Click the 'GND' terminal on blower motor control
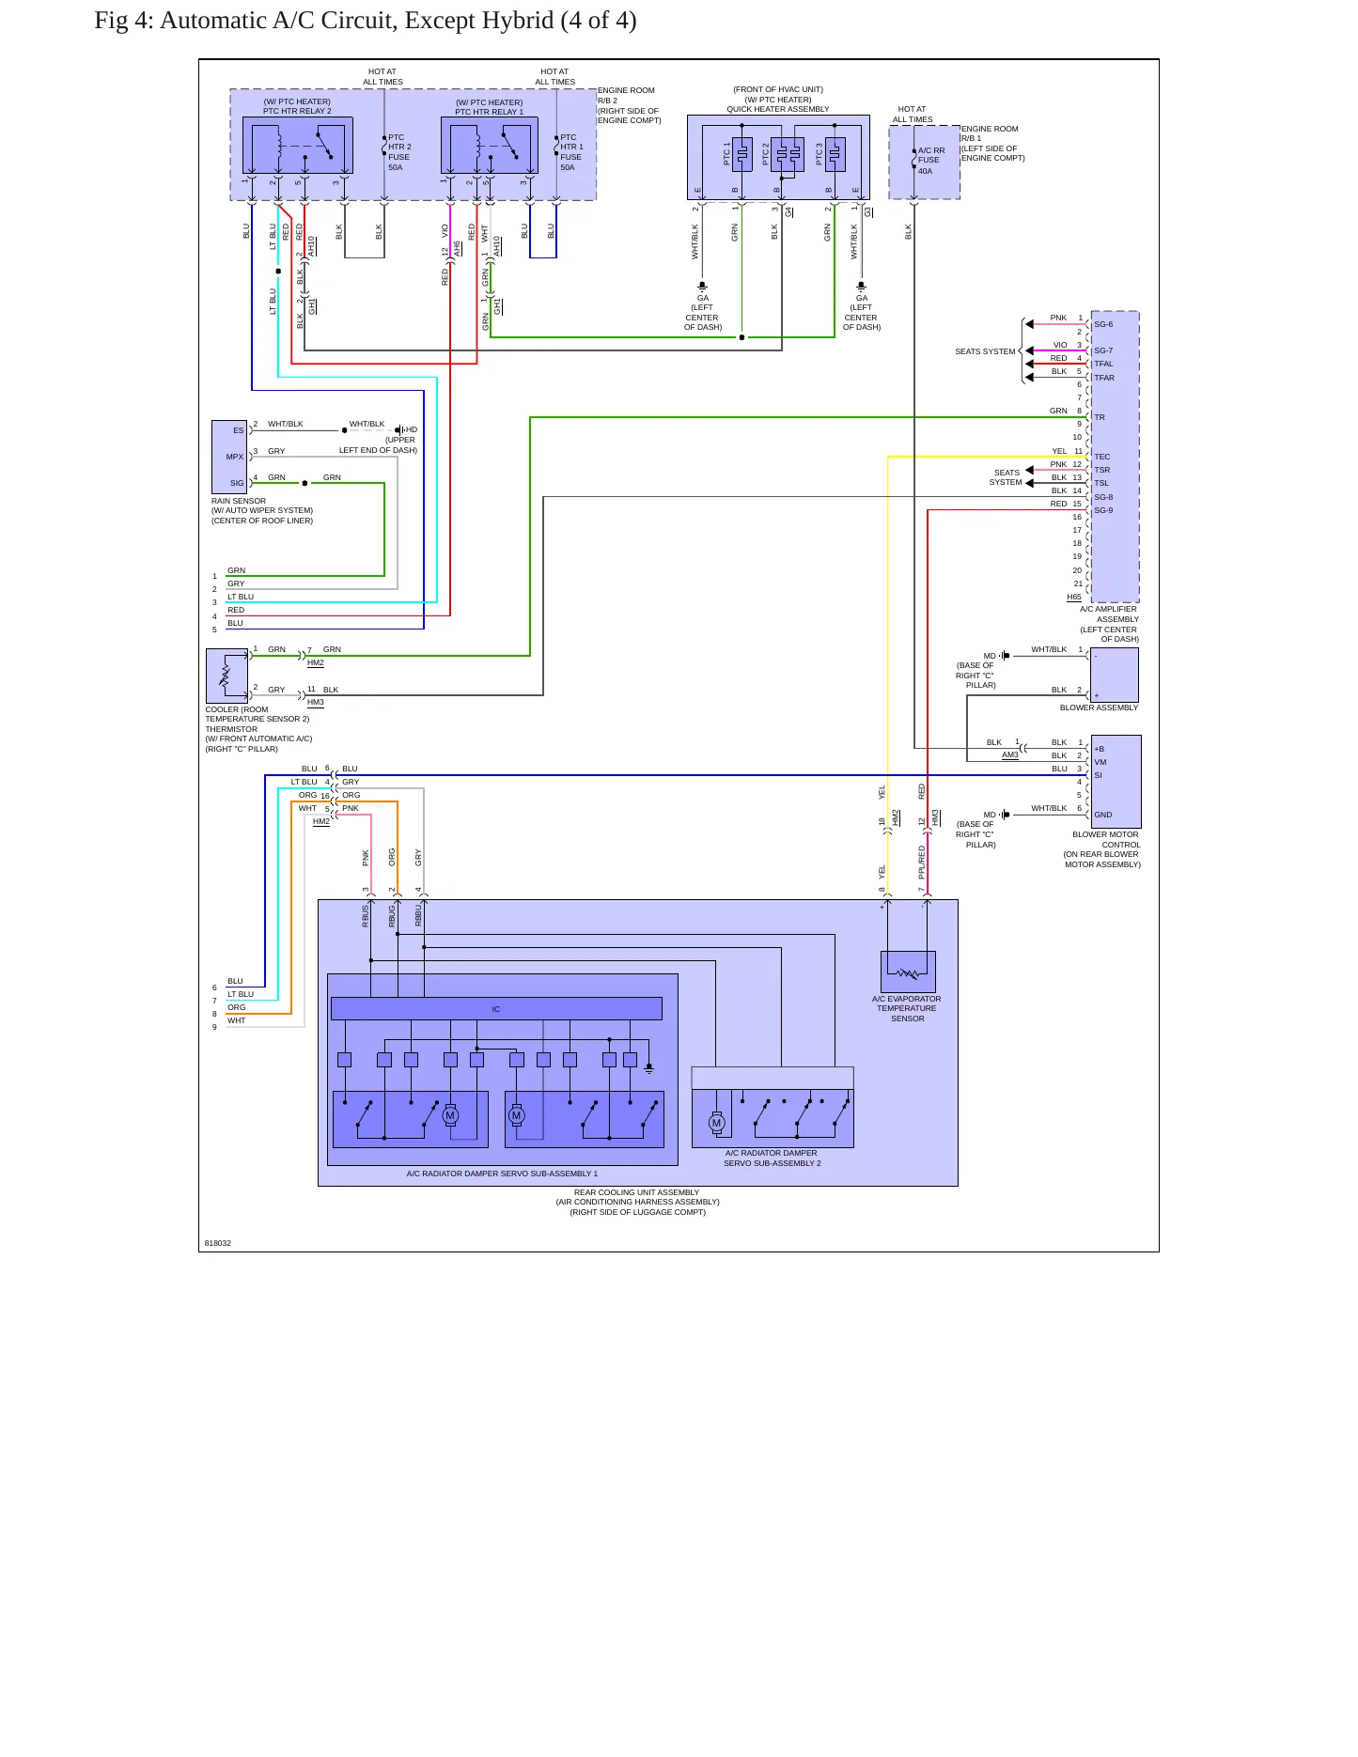Viewport: 1358px width, 1757px height. coord(1102,815)
